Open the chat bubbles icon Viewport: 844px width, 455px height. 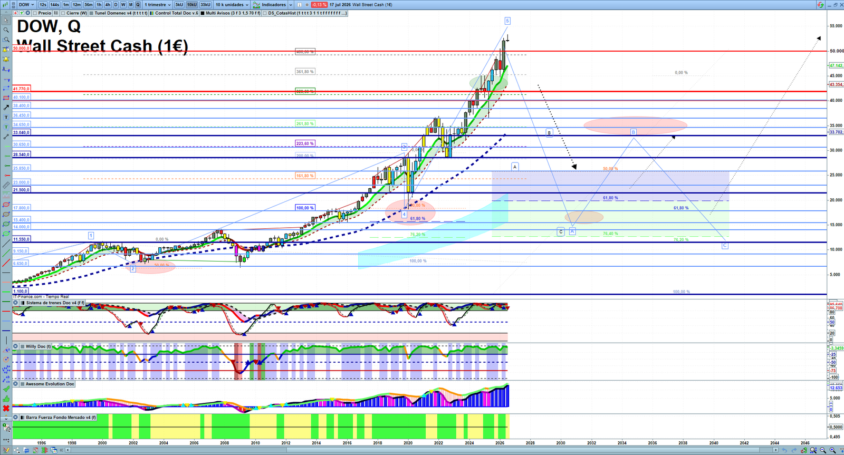[26, 450]
